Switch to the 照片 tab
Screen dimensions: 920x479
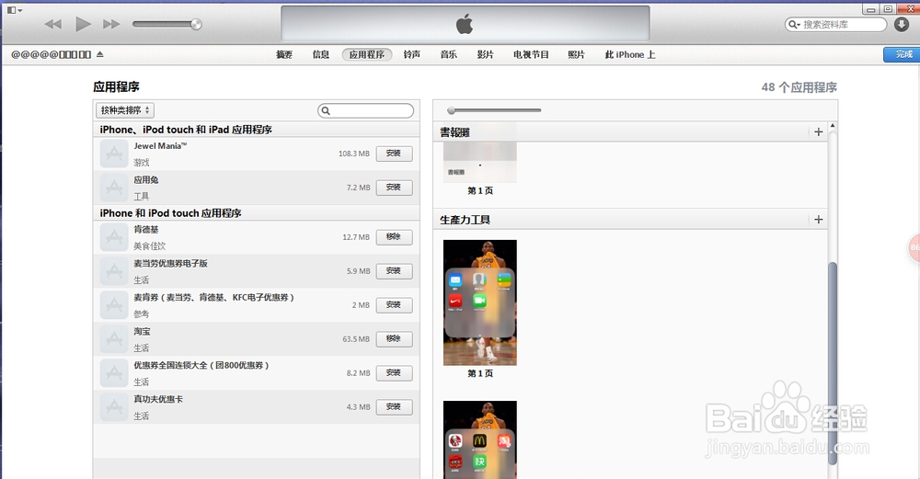[x=576, y=54]
